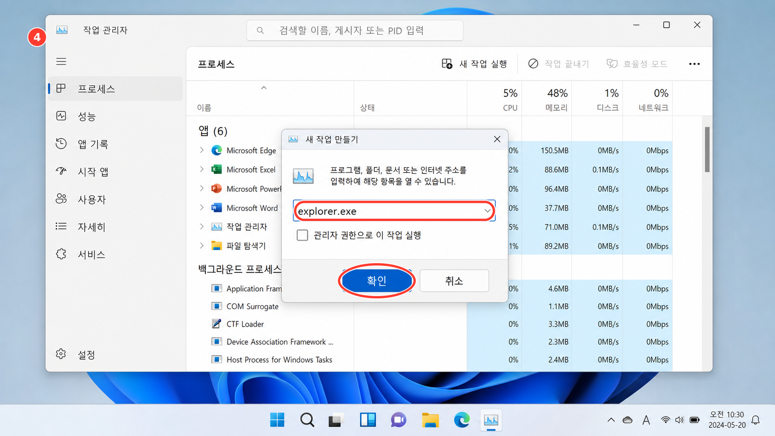This screenshot has height=436, width=775.
Task: Switch to the 사용자 tab
Action: (x=115, y=199)
